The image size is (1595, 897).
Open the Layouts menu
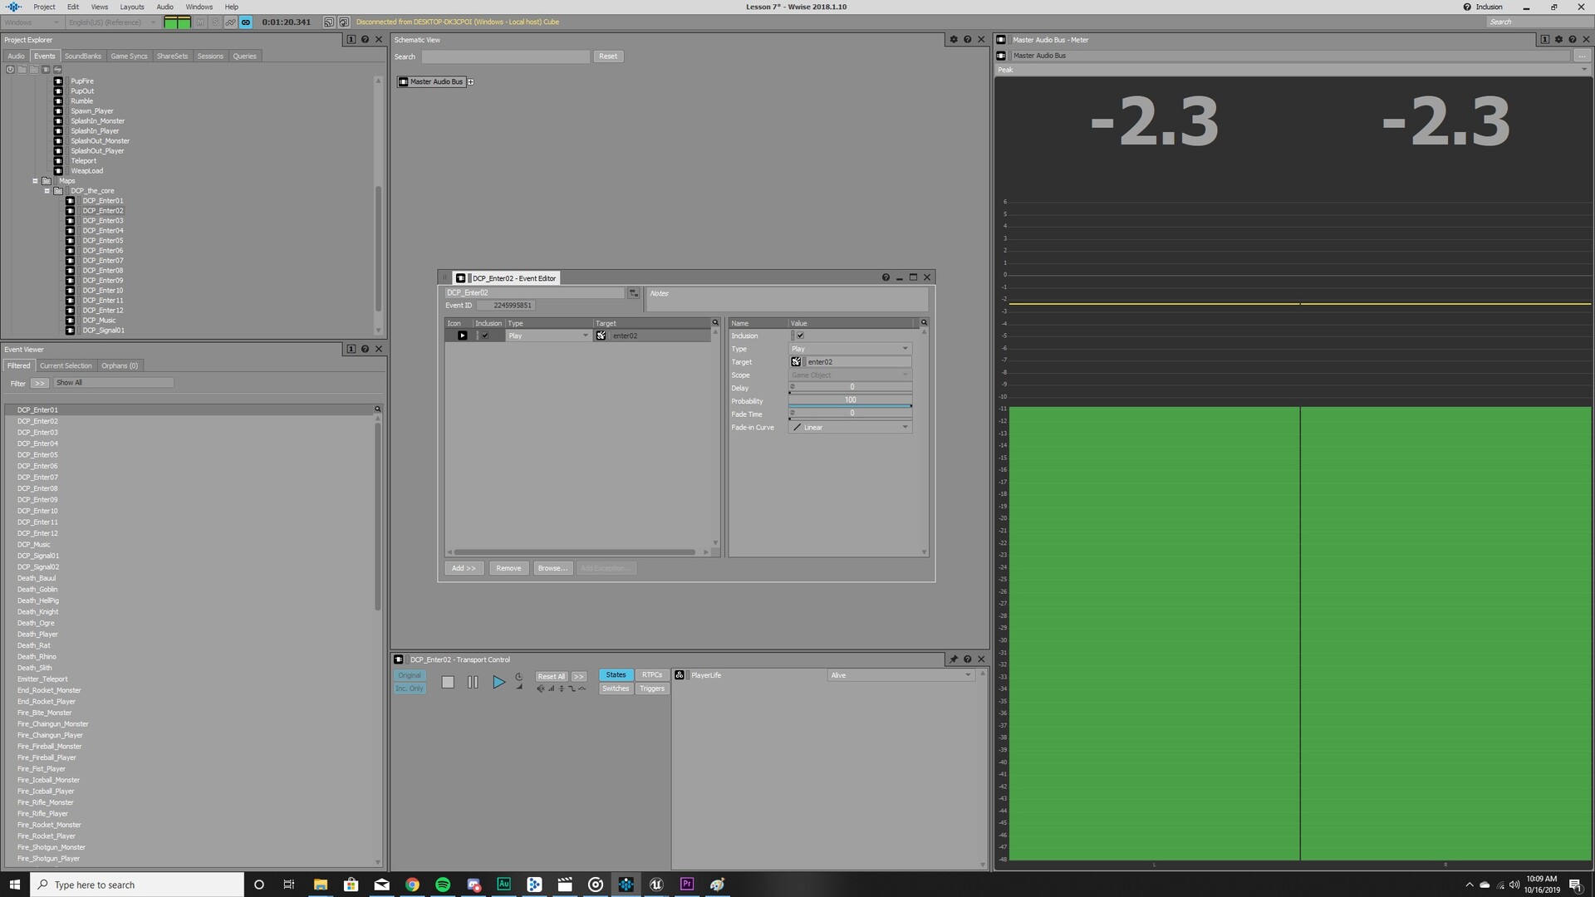[x=132, y=7]
